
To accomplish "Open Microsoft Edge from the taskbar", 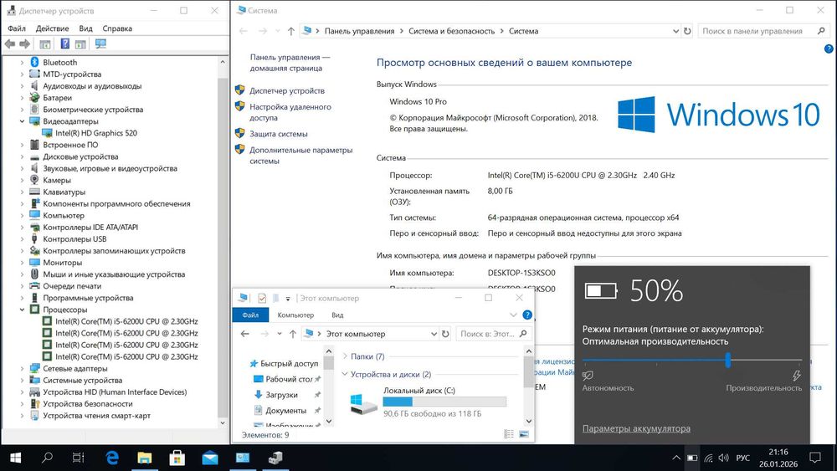I will click(x=112, y=458).
